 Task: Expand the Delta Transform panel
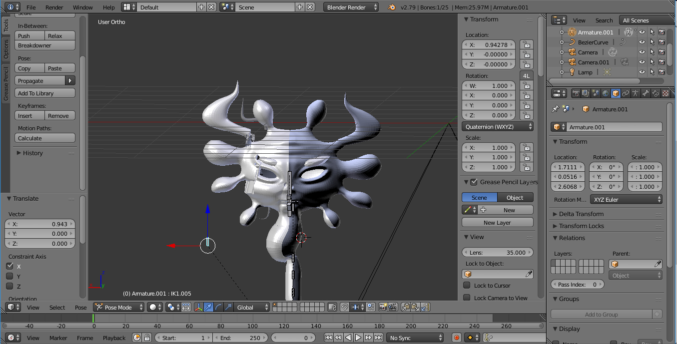pos(581,214)
